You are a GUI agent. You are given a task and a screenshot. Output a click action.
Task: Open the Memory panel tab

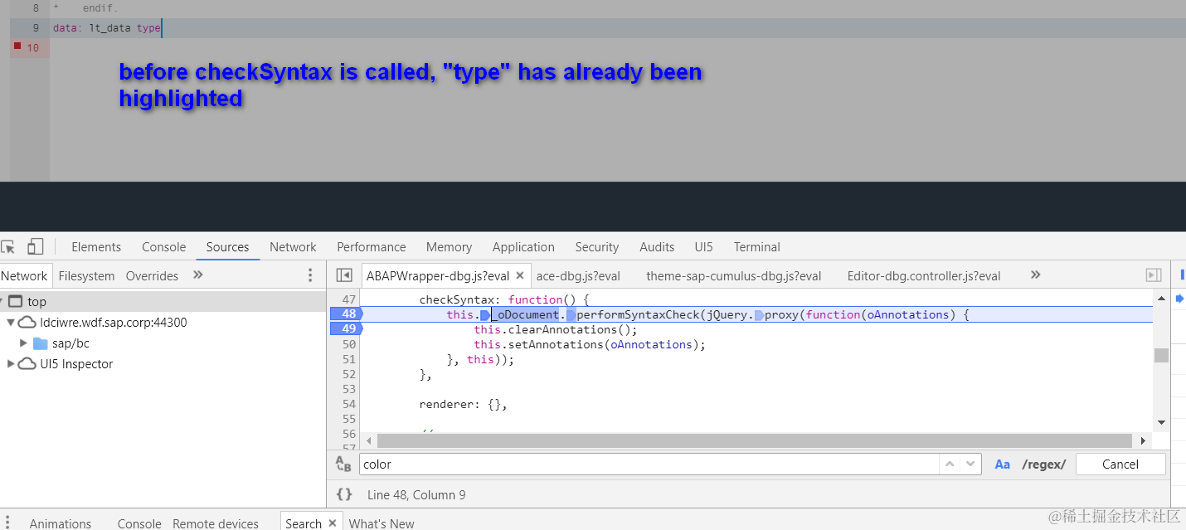tap(449, 247)
